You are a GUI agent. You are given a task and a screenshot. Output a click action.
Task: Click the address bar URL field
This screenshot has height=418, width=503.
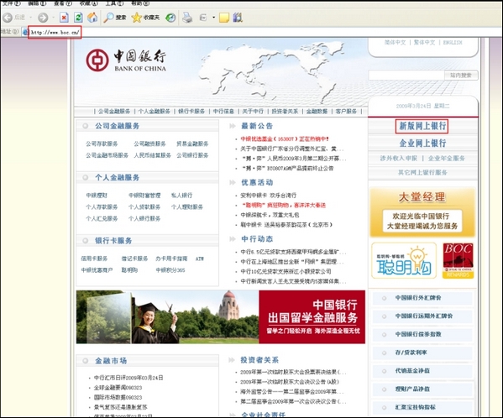(x=263, y=32)
